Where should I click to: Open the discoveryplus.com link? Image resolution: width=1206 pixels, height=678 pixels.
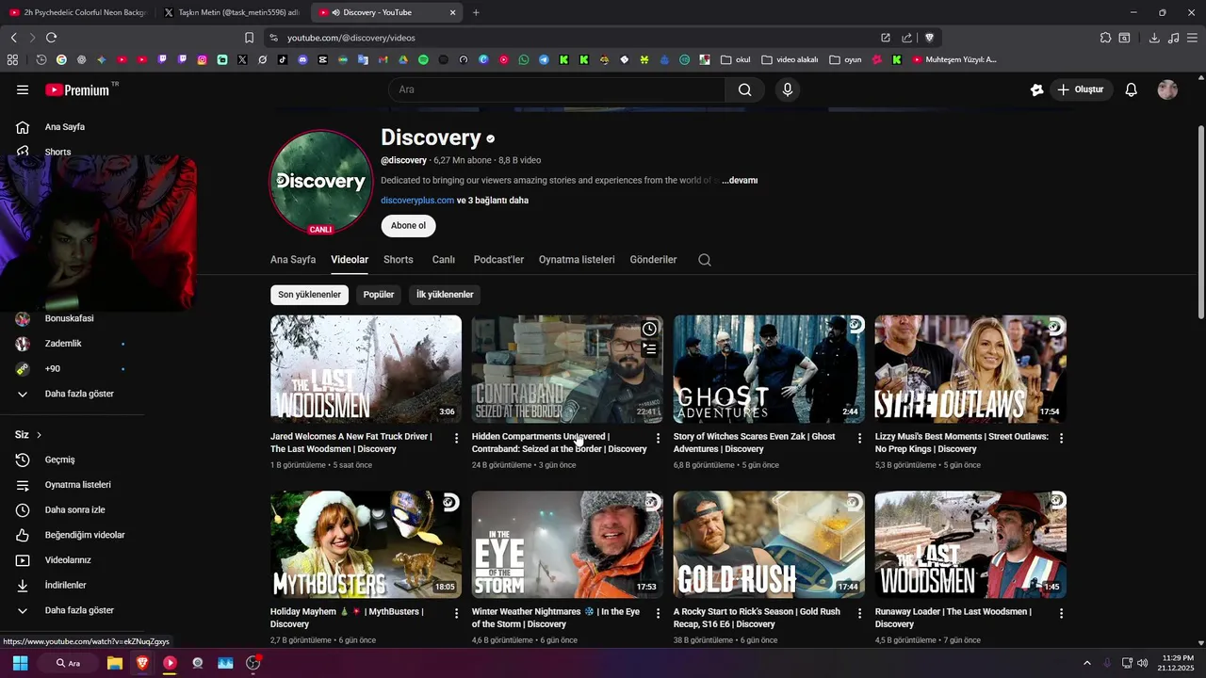click(417, 201)
